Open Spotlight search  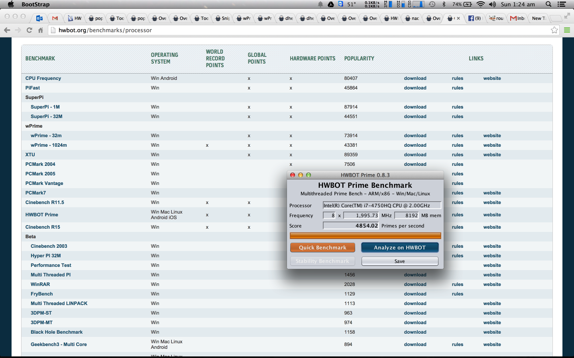pyautogui.click(x=548, y=4)
